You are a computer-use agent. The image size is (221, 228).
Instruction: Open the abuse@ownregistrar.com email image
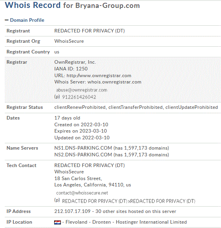[x=81, y=90]
